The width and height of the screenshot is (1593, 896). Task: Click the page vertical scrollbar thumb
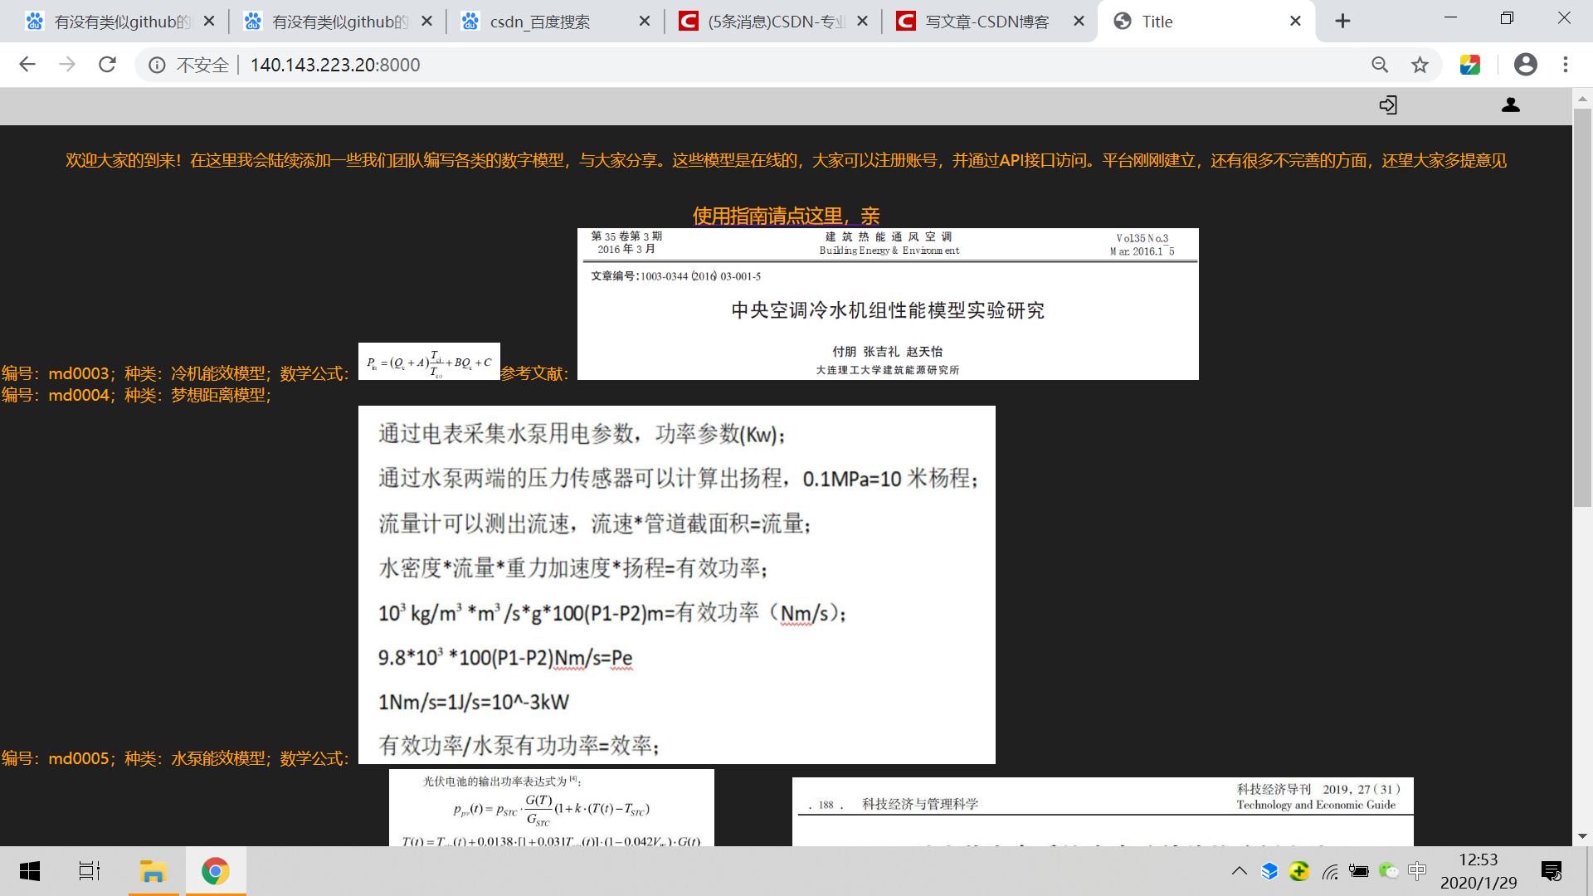[1582, 307]
